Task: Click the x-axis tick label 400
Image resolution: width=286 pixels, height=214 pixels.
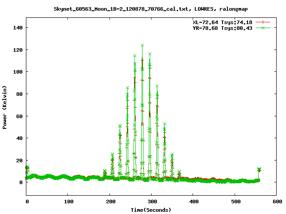Action: tap(194, 202)
